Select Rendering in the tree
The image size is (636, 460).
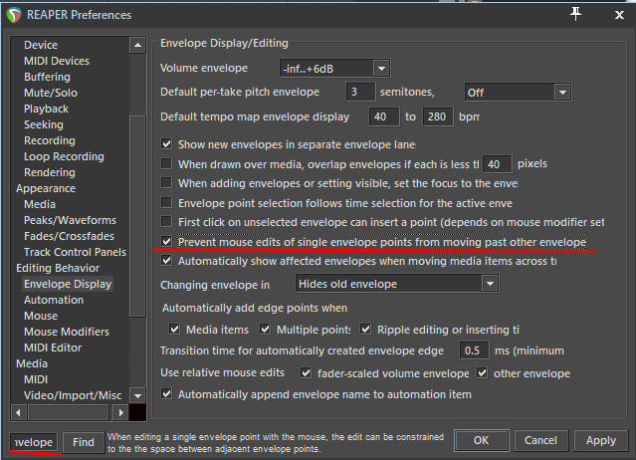point(50,172)
